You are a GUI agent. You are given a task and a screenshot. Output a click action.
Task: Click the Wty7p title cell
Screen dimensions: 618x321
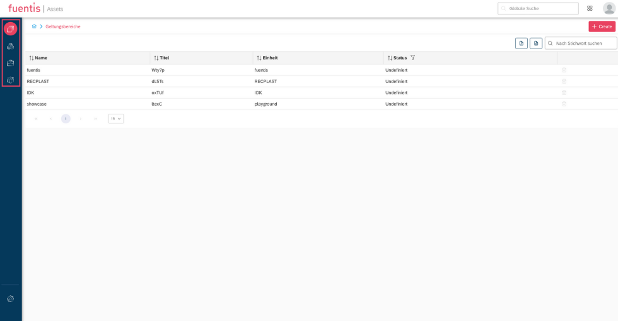158,70
